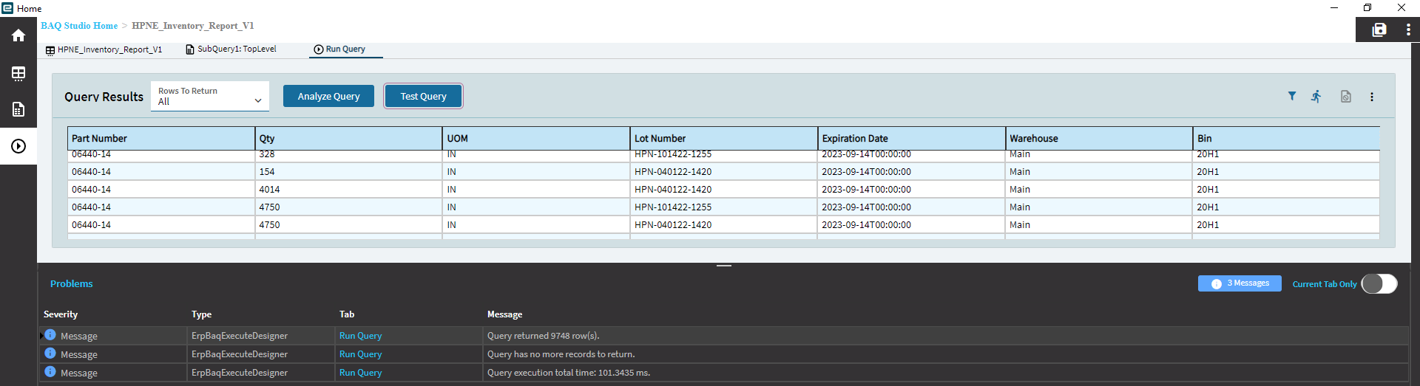This screenshot has height=386, width=1420.
Task: Sort by the UOM column header
Action: [x=536, y=138]
